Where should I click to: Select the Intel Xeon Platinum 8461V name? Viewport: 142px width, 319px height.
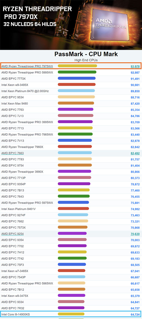tap(18, 209)
